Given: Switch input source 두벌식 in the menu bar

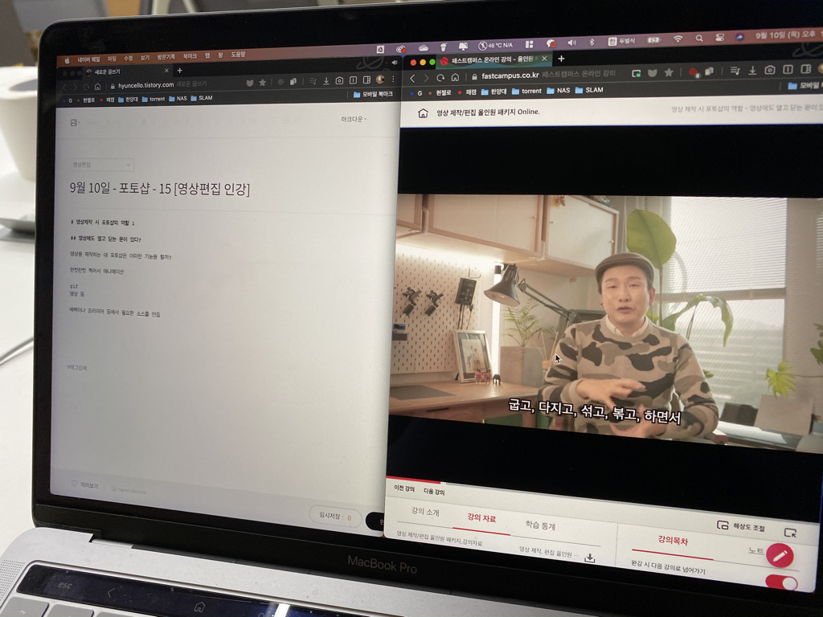Looking at the screenshot, I should click(621, 41).
